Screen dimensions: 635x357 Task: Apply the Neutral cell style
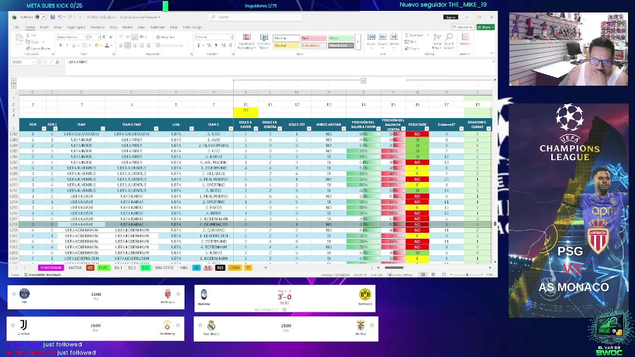[286, 46]
